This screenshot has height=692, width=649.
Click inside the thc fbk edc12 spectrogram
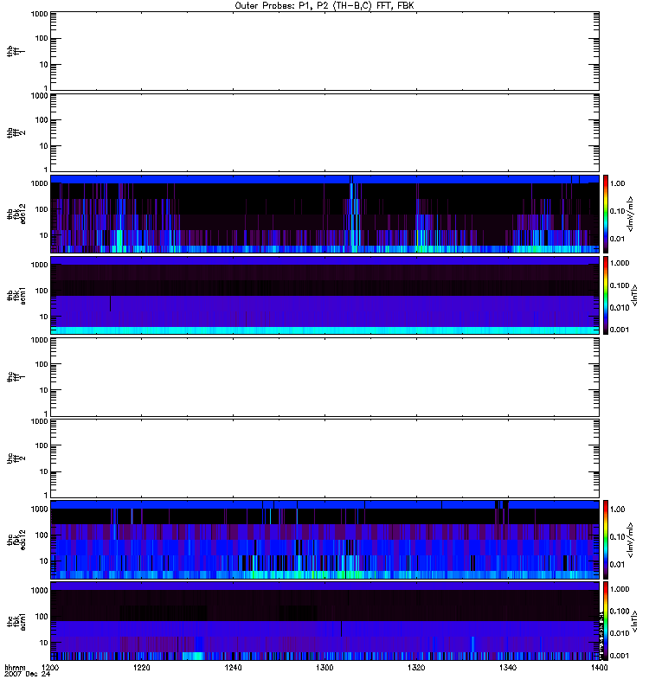[324, 540]
